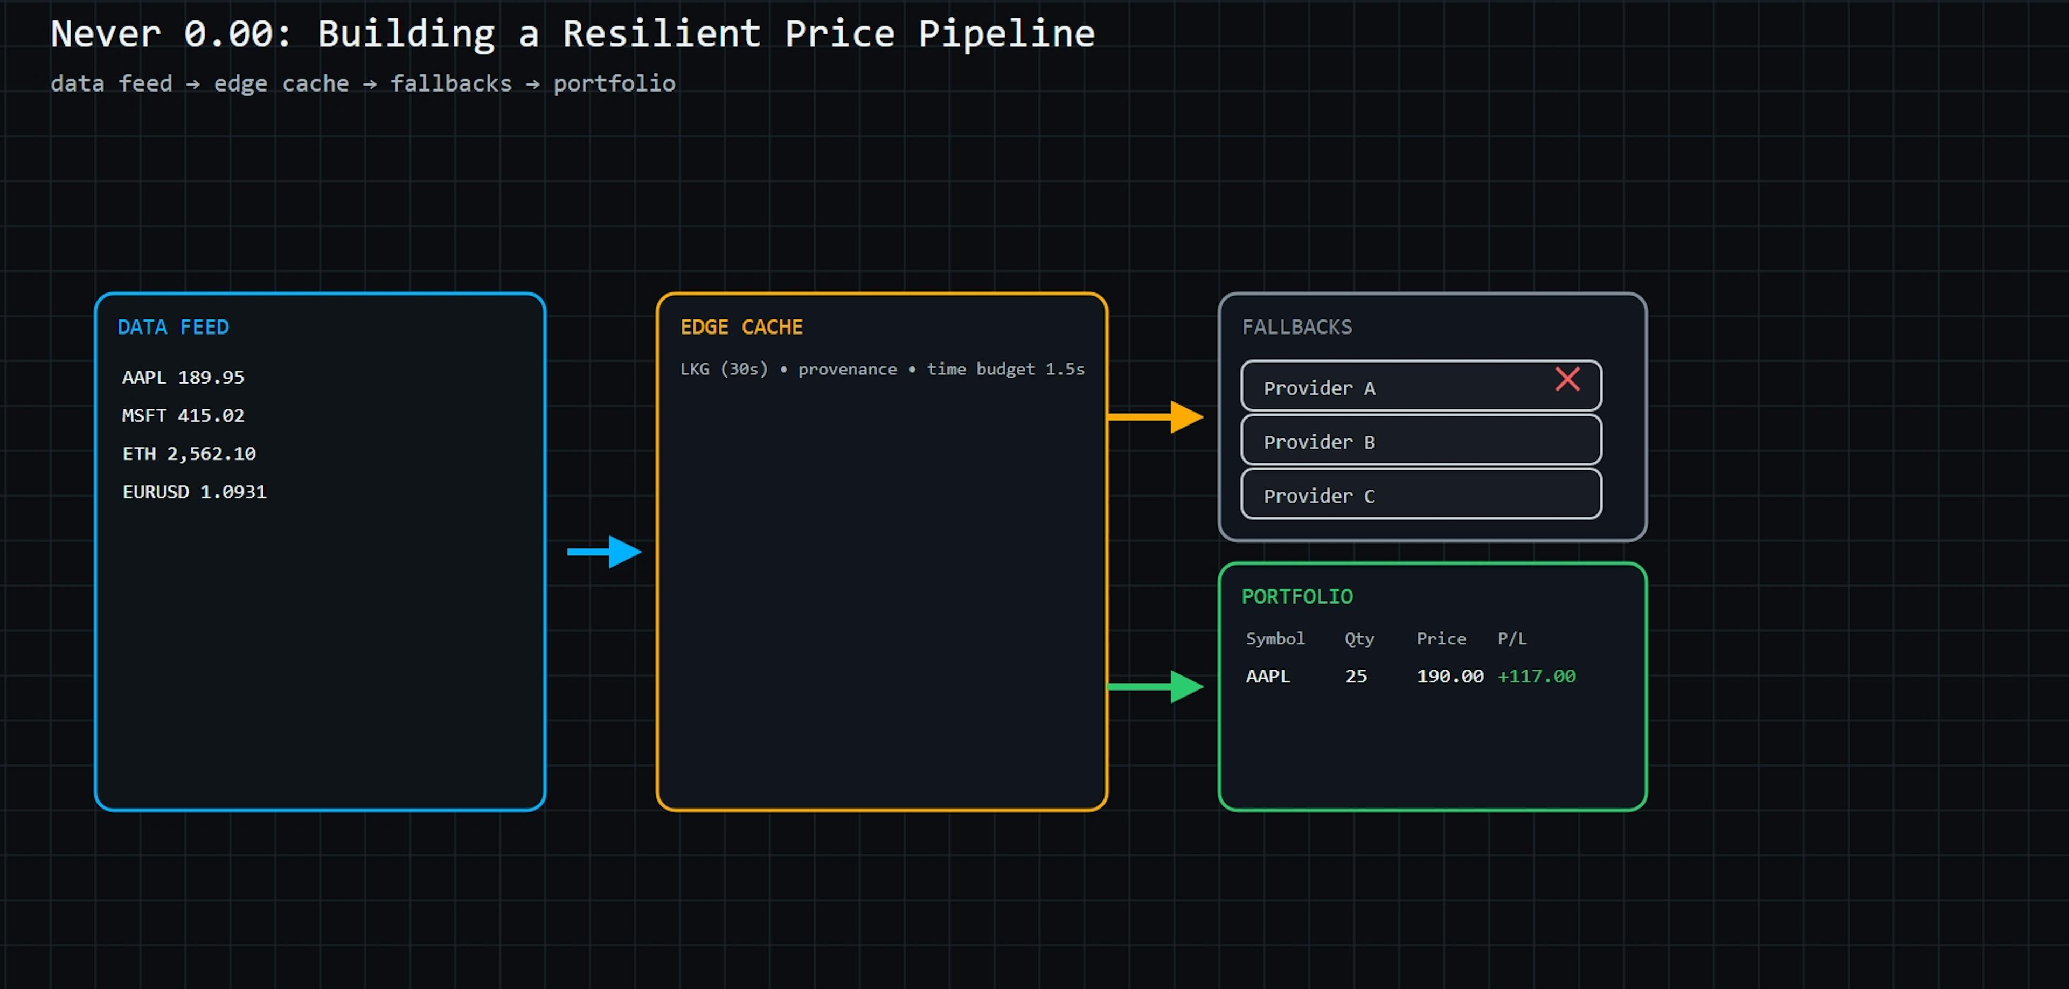
Task: Toggle Provider B availability
Action: [1420, 440]
